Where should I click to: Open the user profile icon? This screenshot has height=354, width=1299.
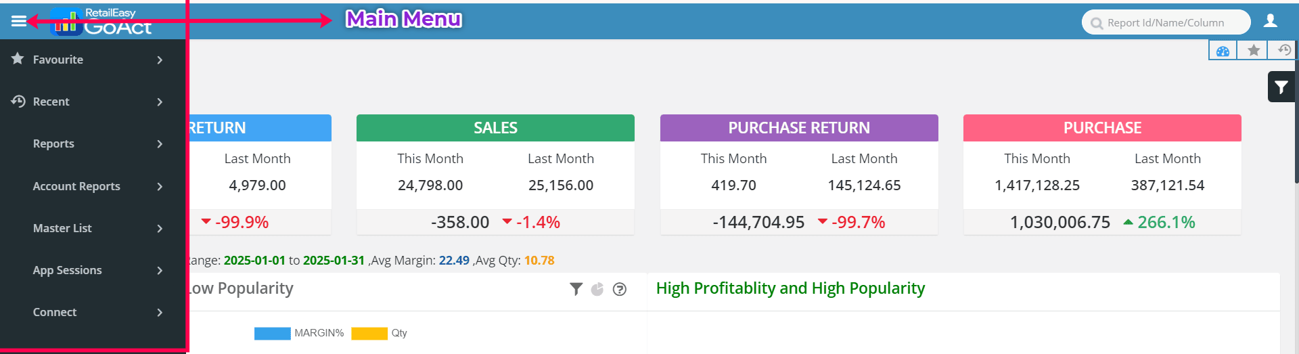point(1271,21)
